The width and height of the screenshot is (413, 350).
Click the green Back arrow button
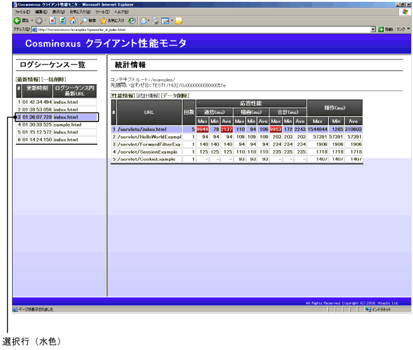click(x=17, y=20)
